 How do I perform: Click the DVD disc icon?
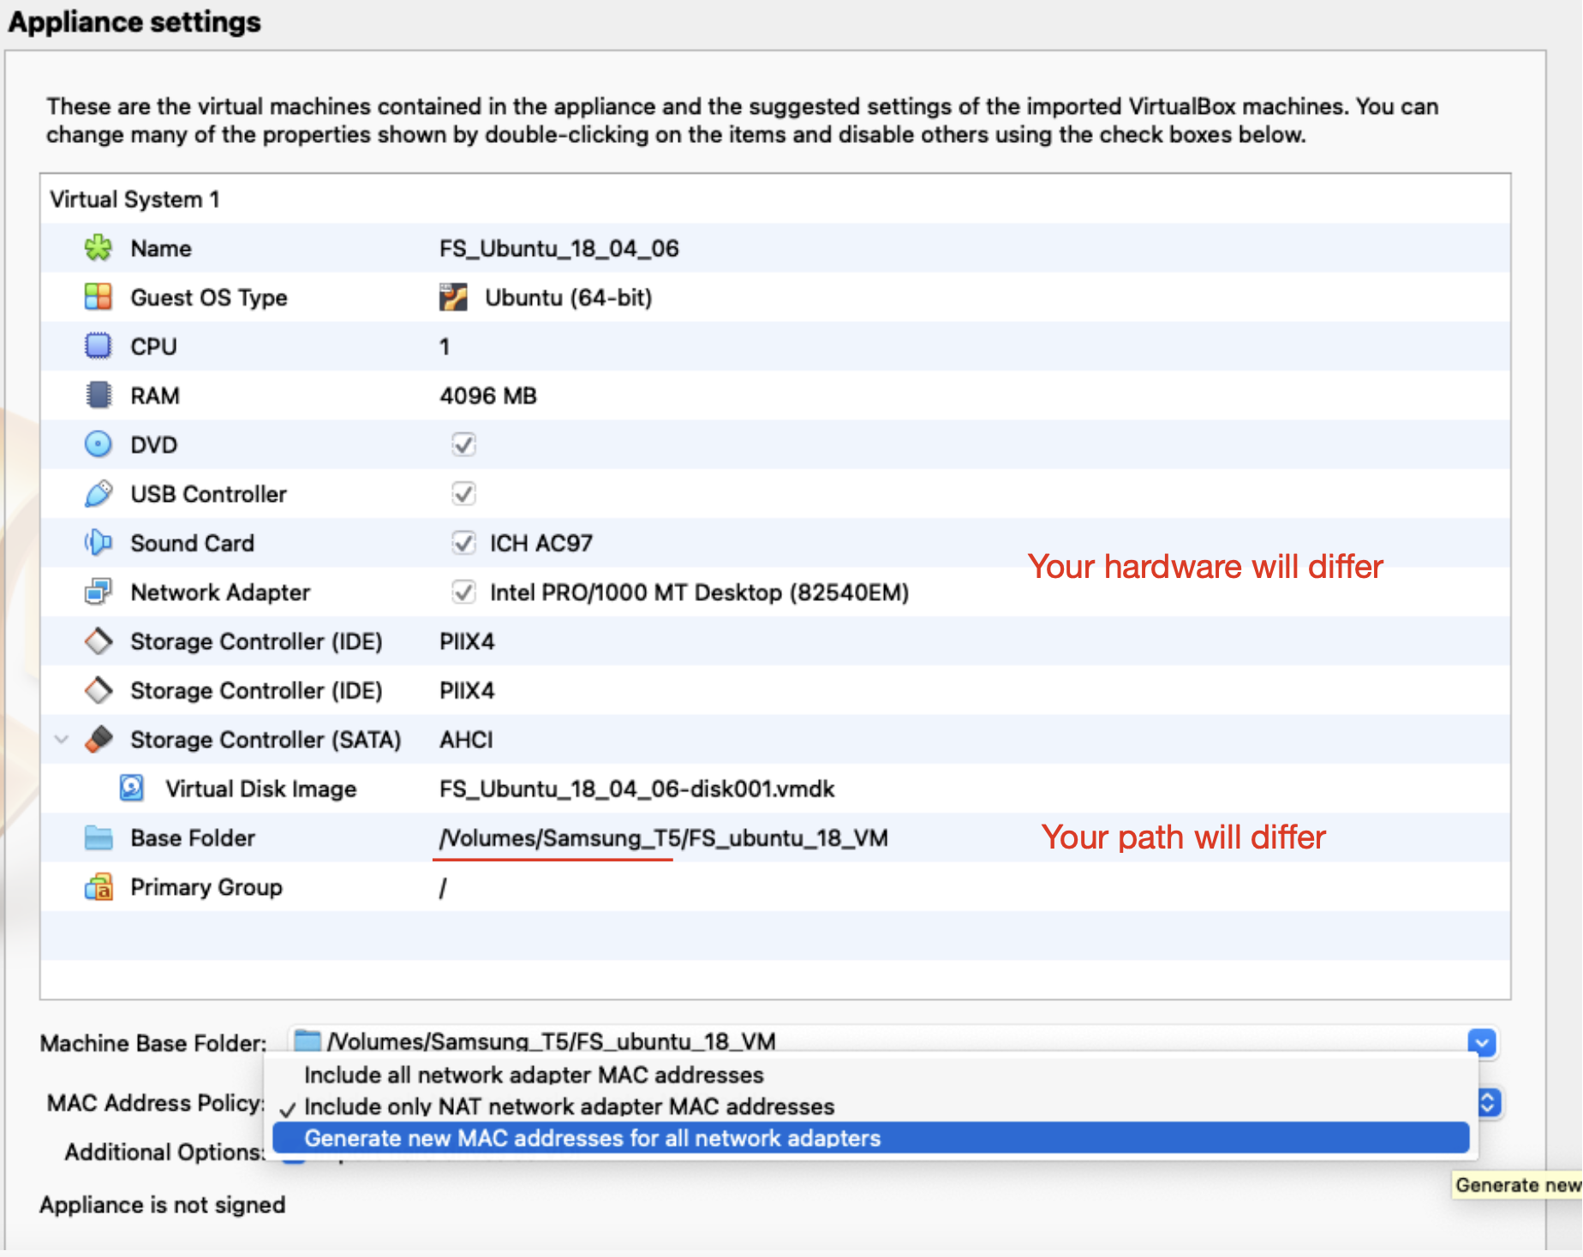[99, 444]
